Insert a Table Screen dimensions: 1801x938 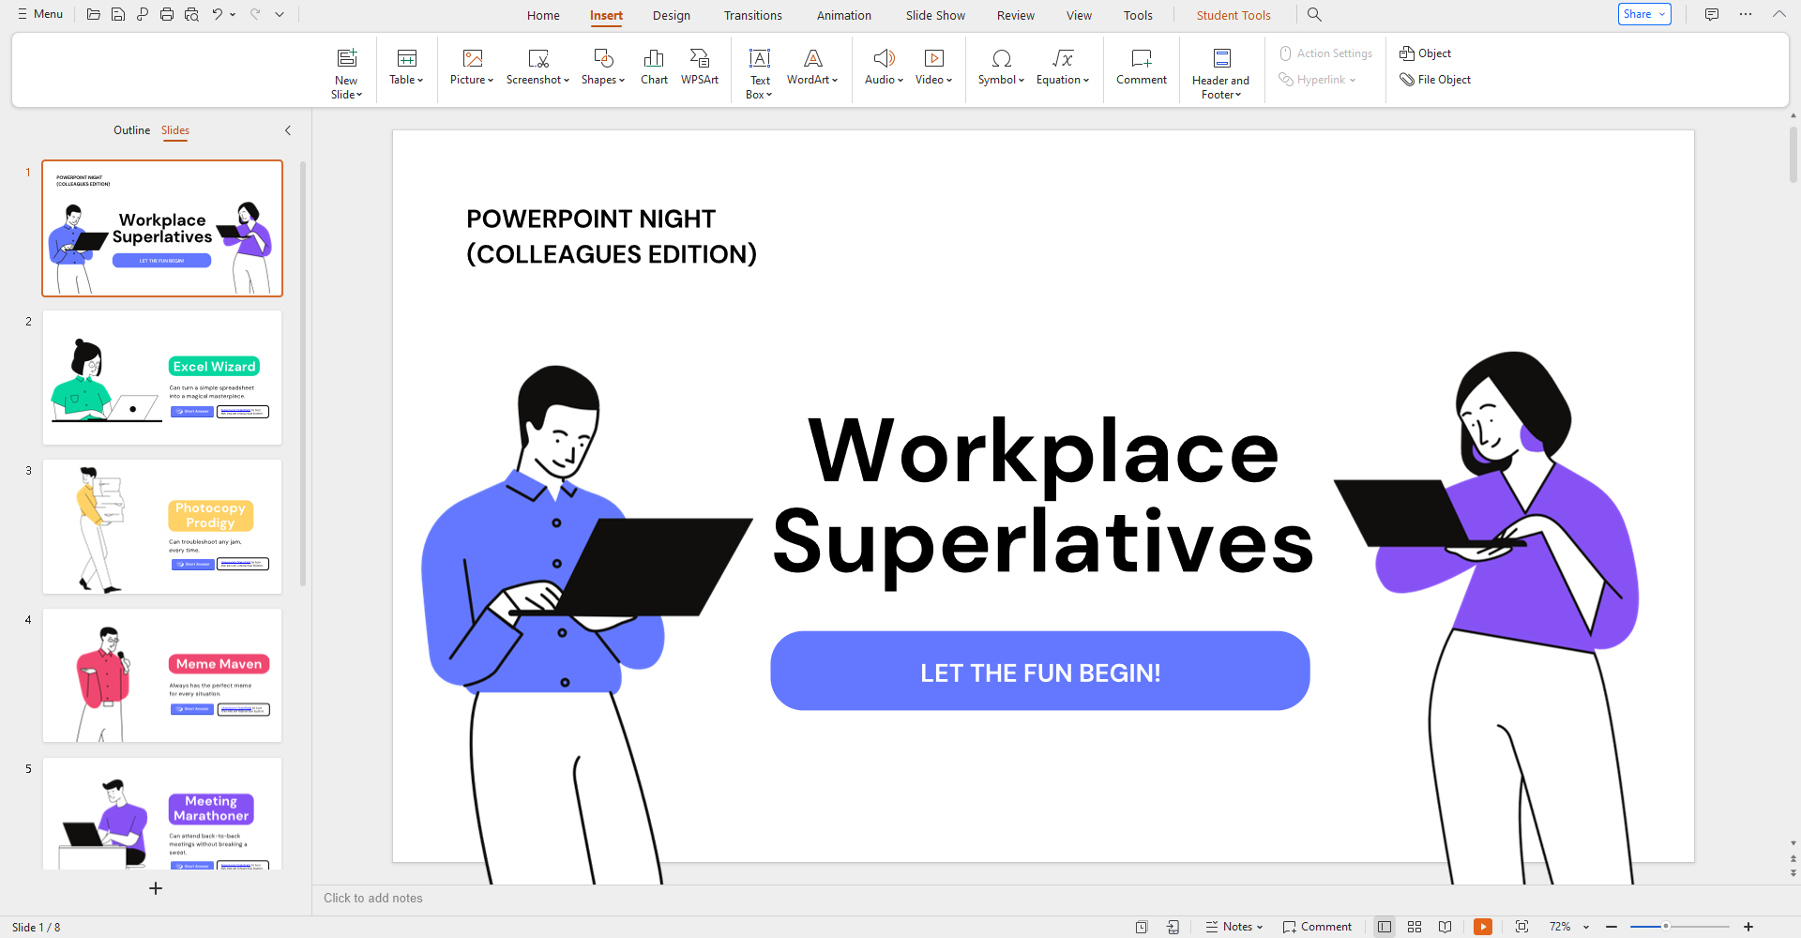pyautogui.click(x=406, y=68)
